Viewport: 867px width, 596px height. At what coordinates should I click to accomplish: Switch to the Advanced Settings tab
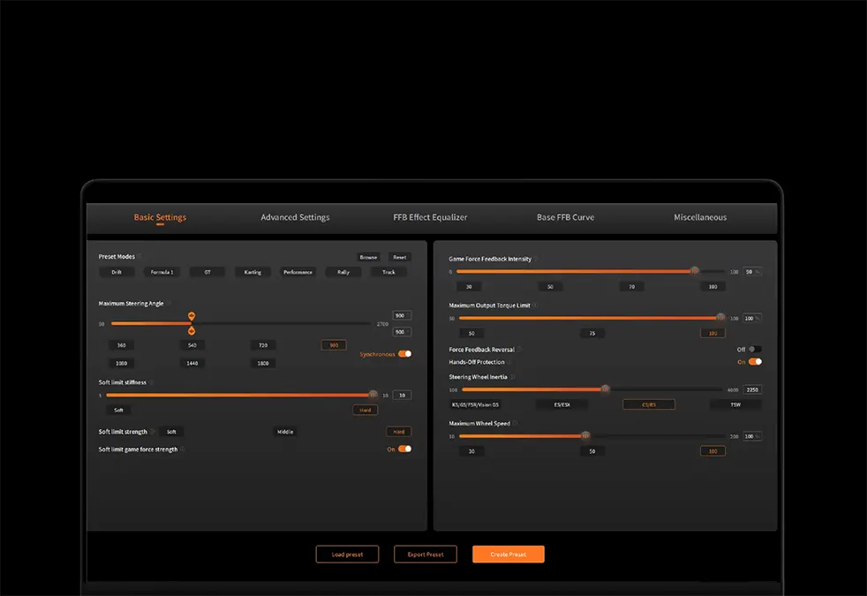[x=295, y=217]
